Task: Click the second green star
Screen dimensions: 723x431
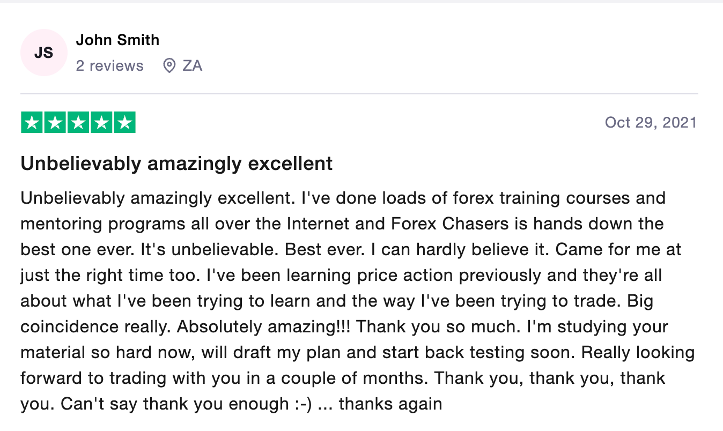Action: [x=55, y=123]
